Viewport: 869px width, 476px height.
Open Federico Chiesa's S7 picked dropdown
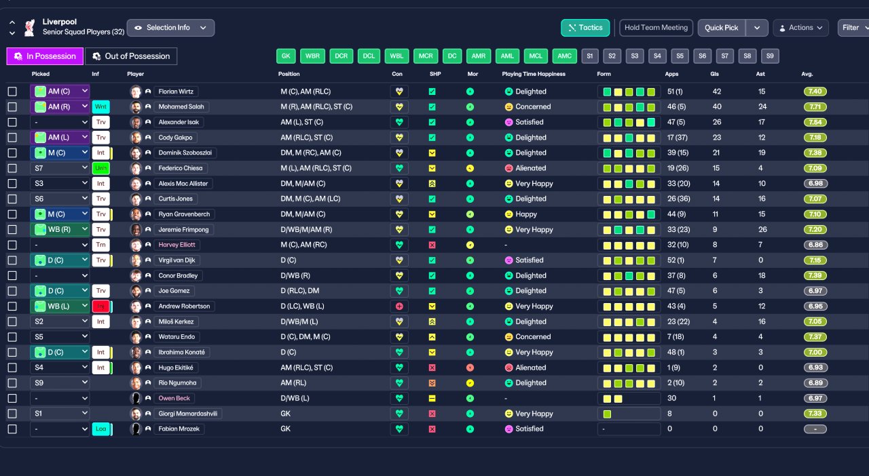(x=60, y=168)
